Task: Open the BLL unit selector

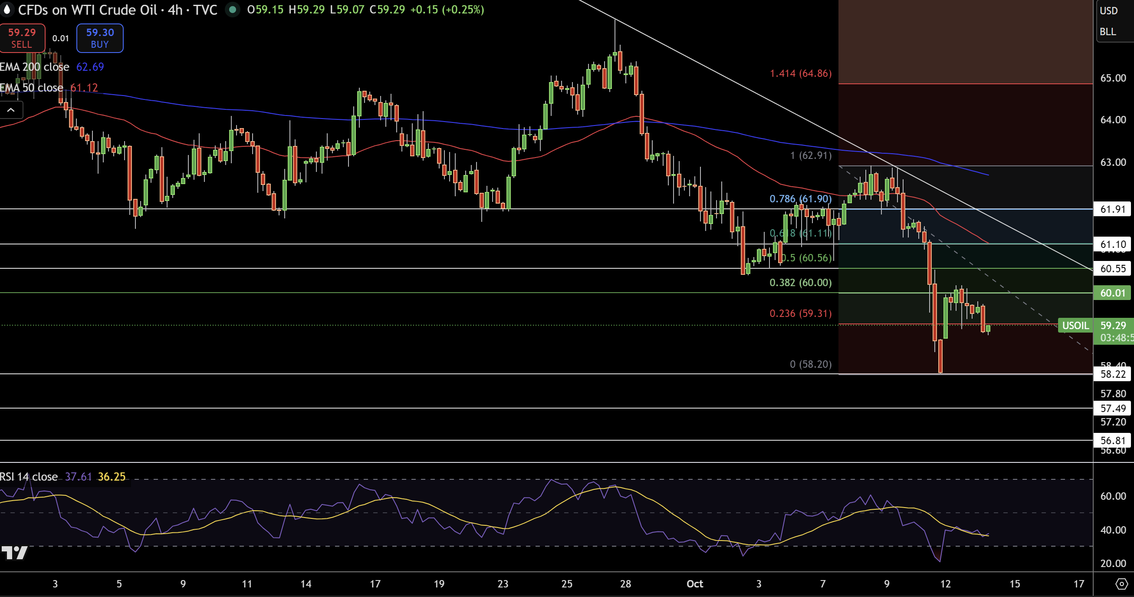Action: [1108, 32]
